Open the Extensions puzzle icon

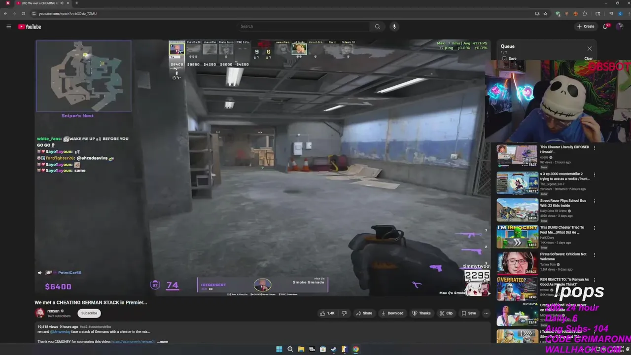tap(585, 14)
